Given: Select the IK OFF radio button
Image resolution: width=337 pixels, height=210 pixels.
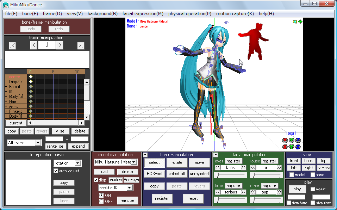Looking at the screenshot, I should [101, 202].
